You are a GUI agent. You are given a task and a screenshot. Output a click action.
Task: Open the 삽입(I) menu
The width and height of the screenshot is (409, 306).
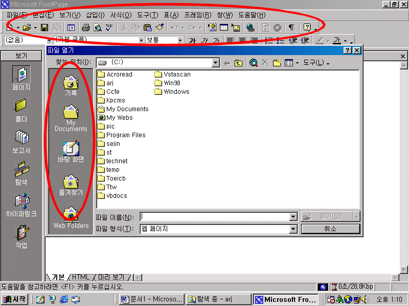tap(95, 15)
